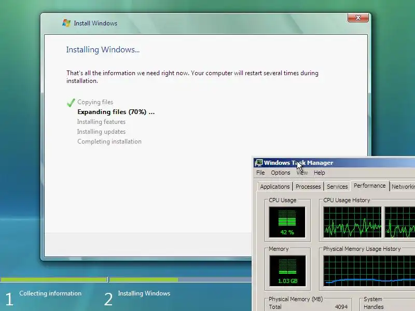Click the first CPU Usage History graph
Screen dimensions: 415x311
[352, 222]
